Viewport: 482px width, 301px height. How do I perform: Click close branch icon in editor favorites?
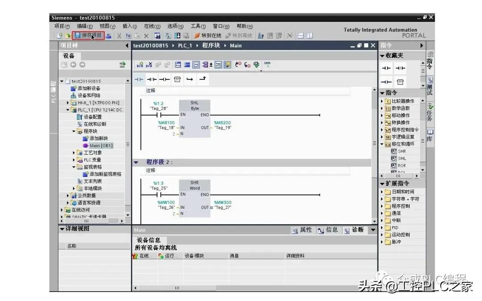203,79
